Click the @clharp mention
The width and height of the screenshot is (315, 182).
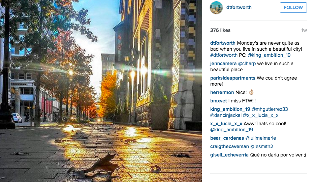pos(247,63)
